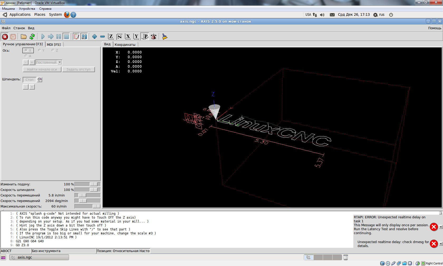Click the Задать отступ button
Screen dimensions: 443x266
pyautogui.click(x=78, y=70)
